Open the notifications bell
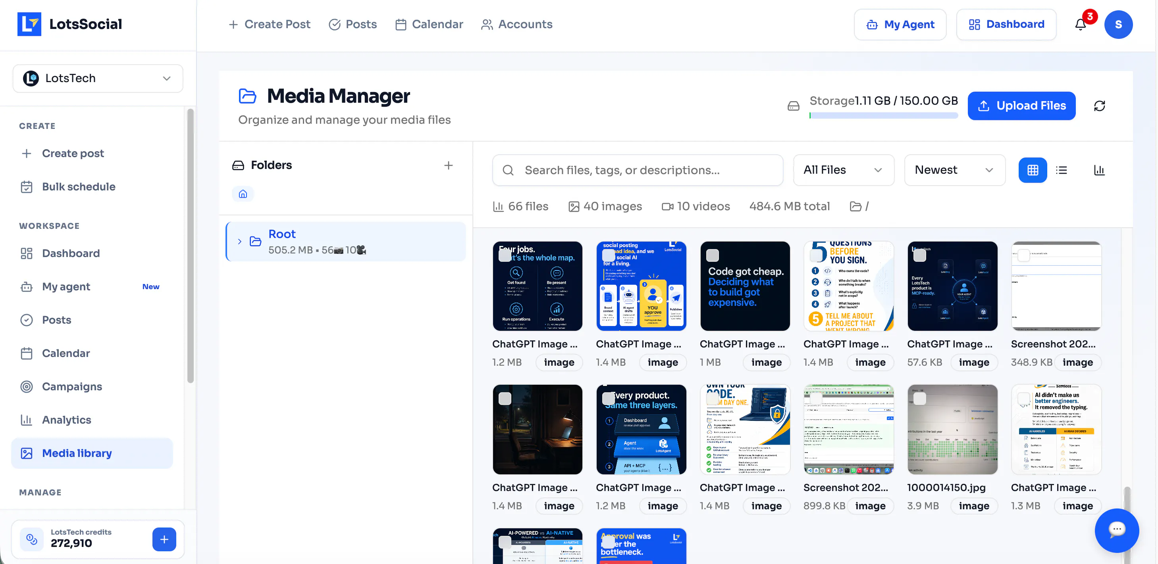The height and width of the screenshot is (564, 1158). coord(1081,25)
